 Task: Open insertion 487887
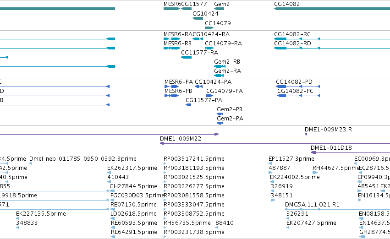[x=279, y=168]
